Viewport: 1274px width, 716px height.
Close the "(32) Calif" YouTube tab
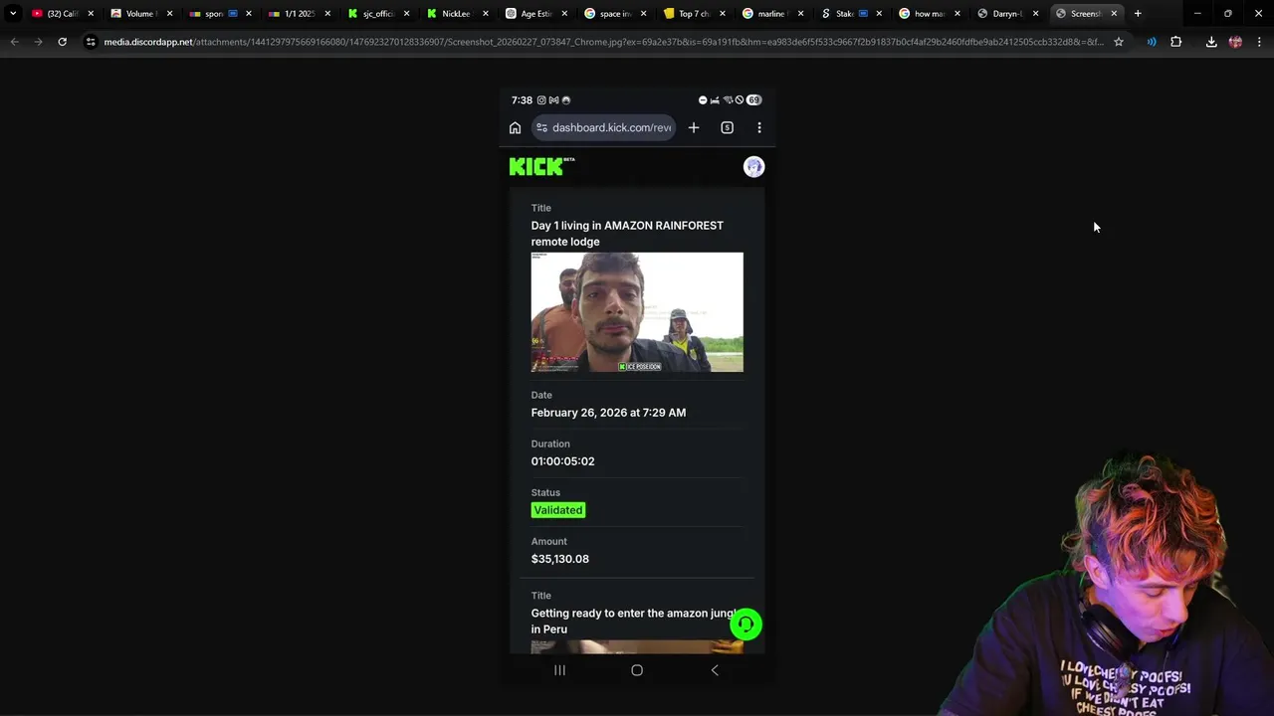(91, 14)
